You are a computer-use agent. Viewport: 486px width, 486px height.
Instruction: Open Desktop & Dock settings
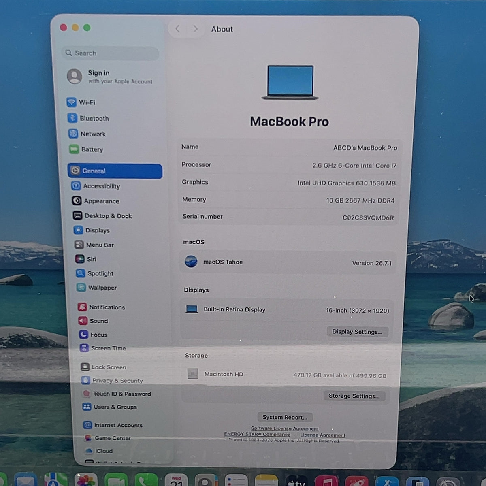click(102, 216)
